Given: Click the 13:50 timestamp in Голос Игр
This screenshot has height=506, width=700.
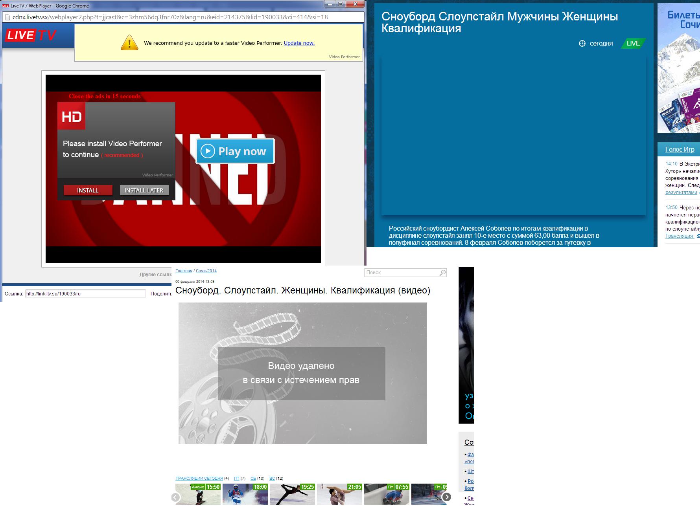Looking at the screenshot, I should (x=671, y=207).
